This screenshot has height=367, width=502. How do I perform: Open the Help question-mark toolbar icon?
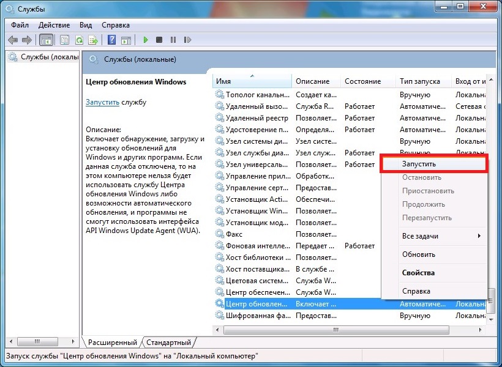[112, 40]
